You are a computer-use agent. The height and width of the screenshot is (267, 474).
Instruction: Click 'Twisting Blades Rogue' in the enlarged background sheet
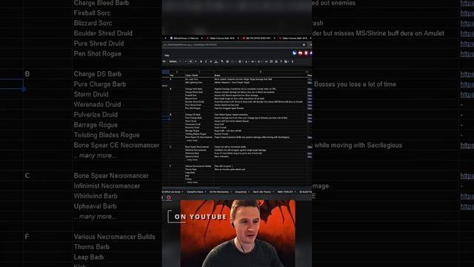pyautogui.click(x=107, y=135)
